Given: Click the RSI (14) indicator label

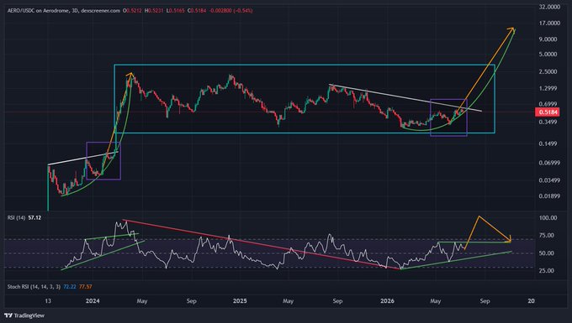Looking at the screenshot, I should [17, 217].
